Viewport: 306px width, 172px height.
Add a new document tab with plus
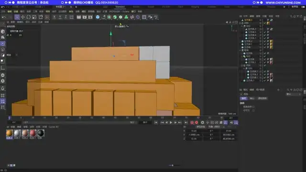click(76, 7)
